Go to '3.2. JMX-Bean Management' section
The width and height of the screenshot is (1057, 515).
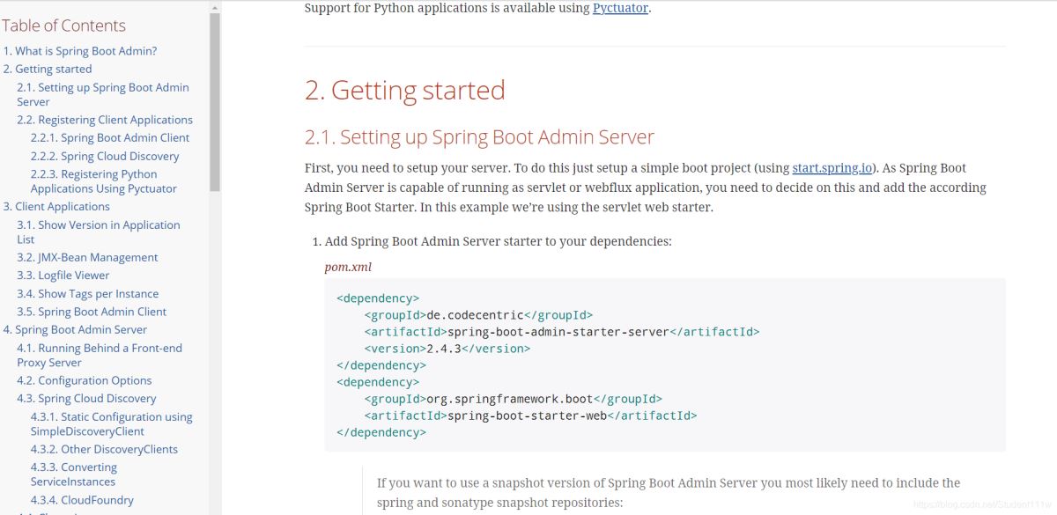pos(97,257)
